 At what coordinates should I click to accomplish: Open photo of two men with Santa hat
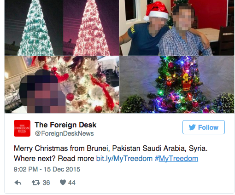pyautogui.click(x=177, y=28)
